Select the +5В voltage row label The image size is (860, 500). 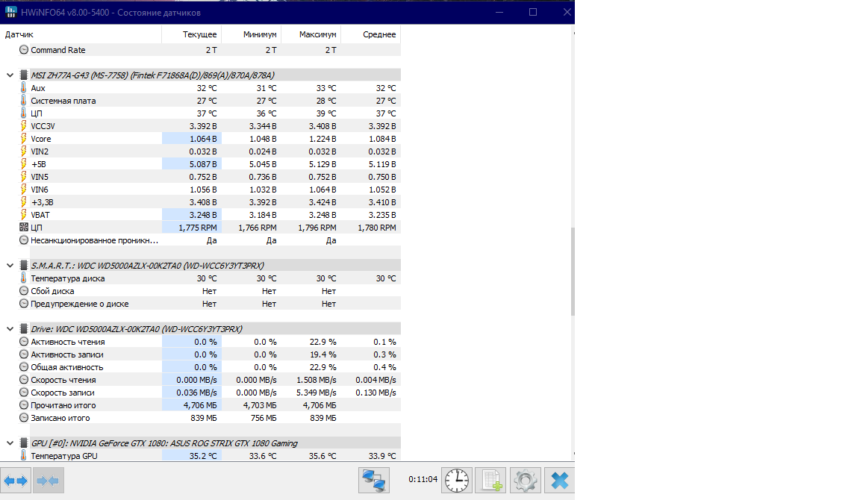38,164
